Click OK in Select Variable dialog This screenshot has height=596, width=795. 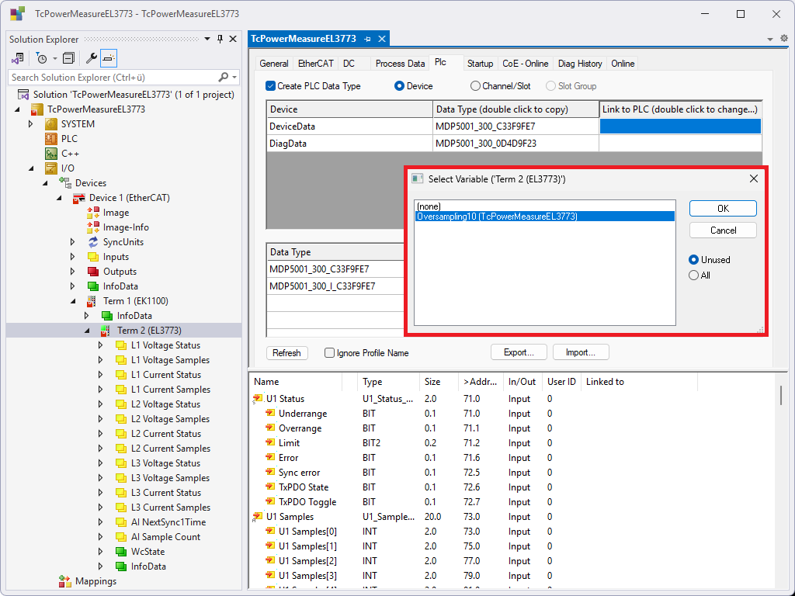pos(723,208)
